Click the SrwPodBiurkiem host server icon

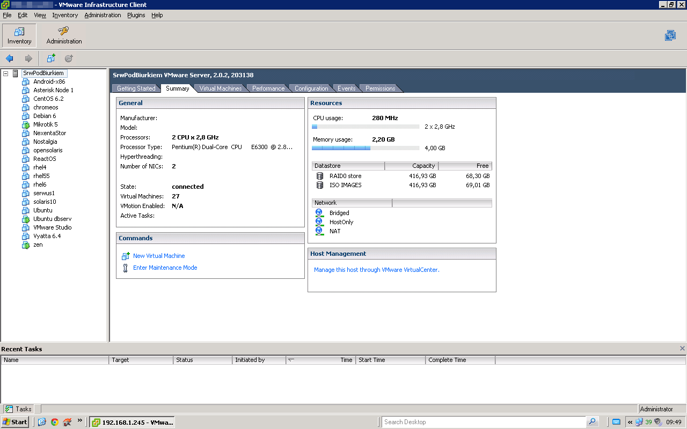click(16, 73)
